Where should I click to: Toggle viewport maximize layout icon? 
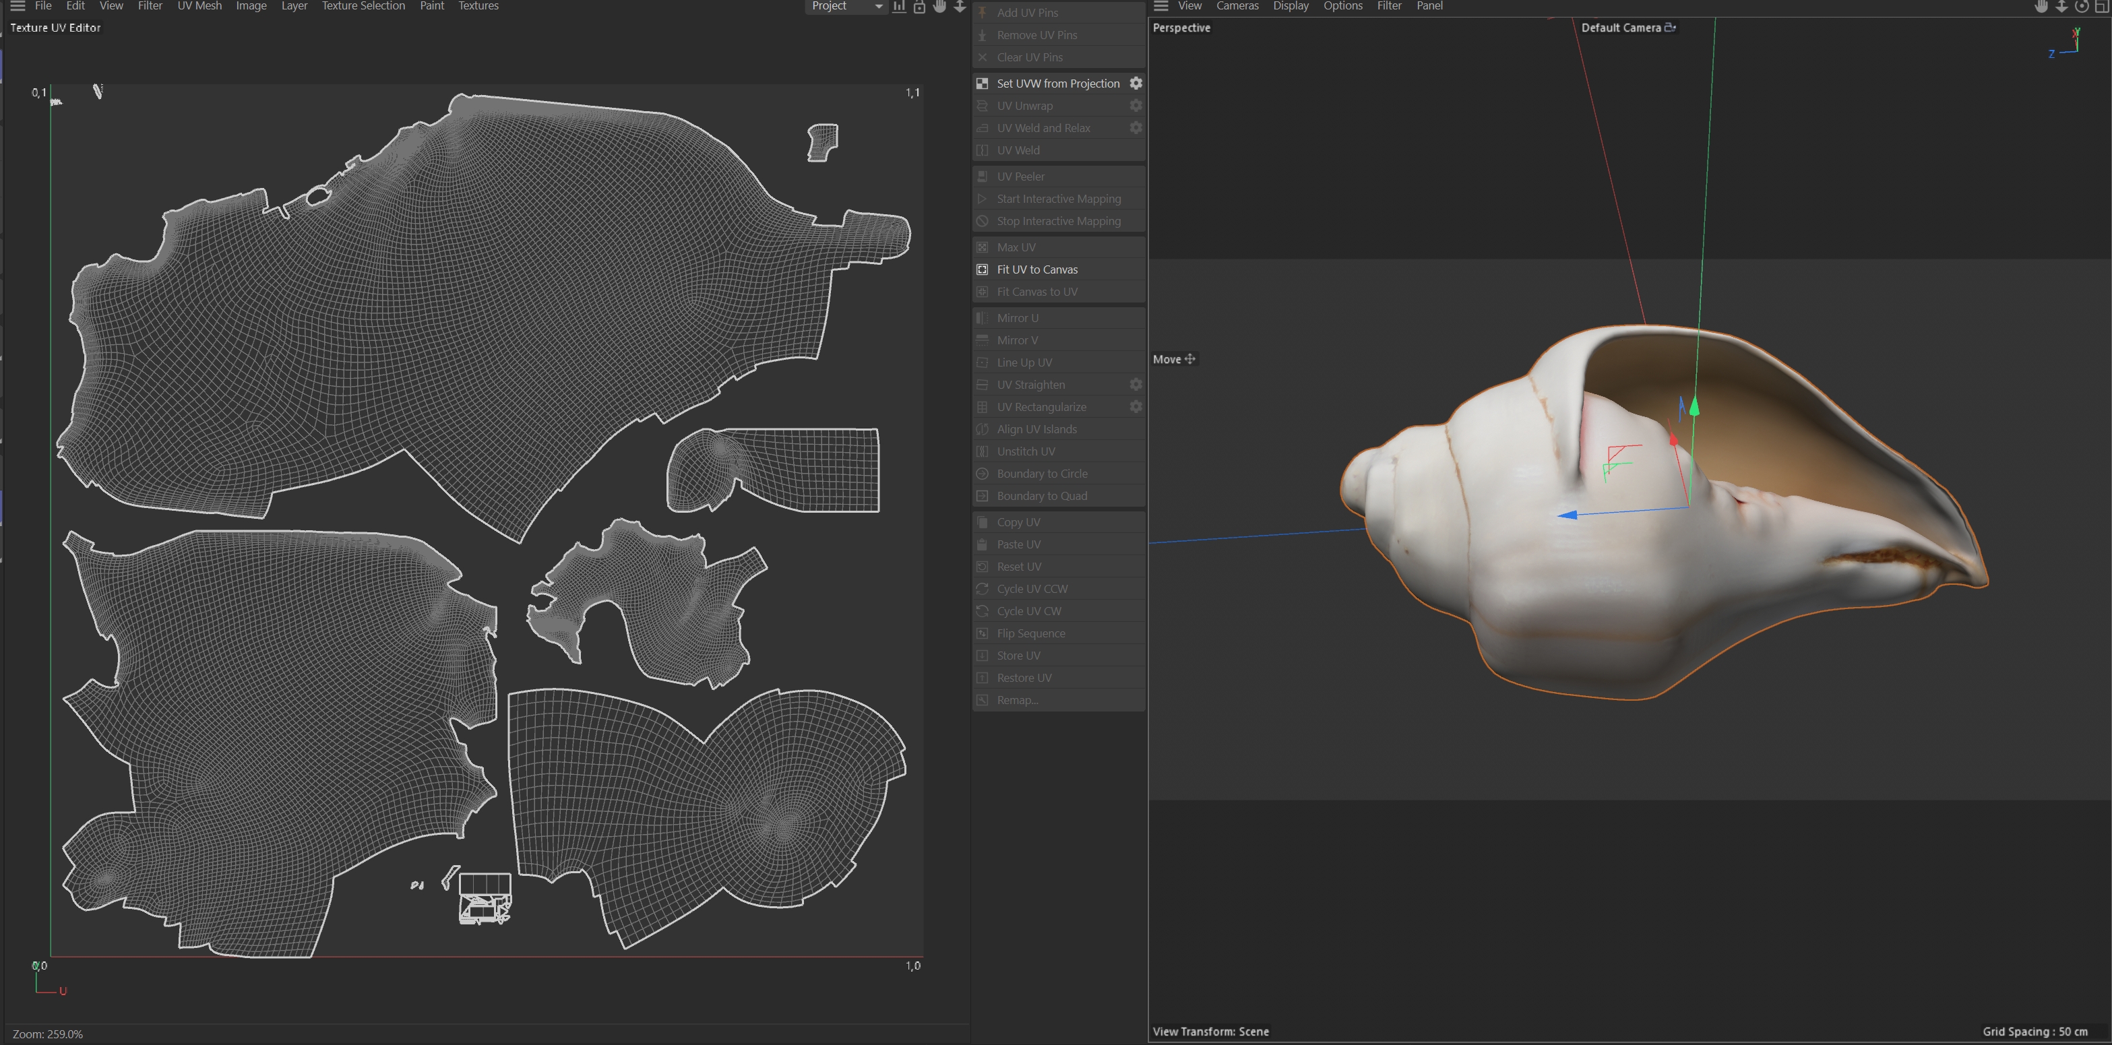(2101, 7)
